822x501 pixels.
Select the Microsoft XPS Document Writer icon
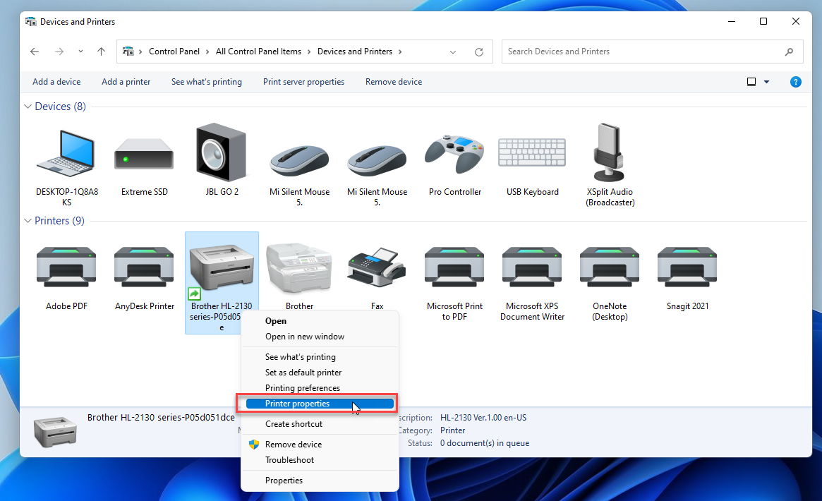click(x=532, y=267)
